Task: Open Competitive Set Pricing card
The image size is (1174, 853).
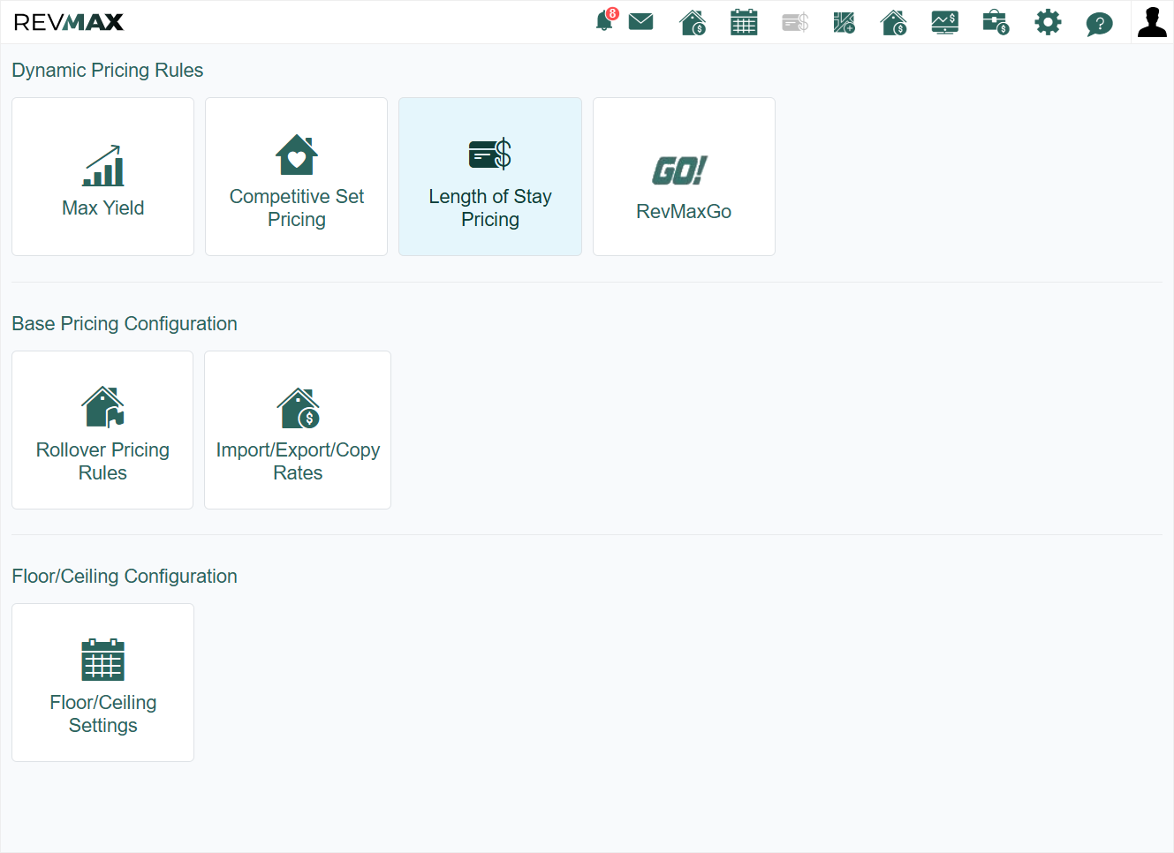Action: click(296, 177)
